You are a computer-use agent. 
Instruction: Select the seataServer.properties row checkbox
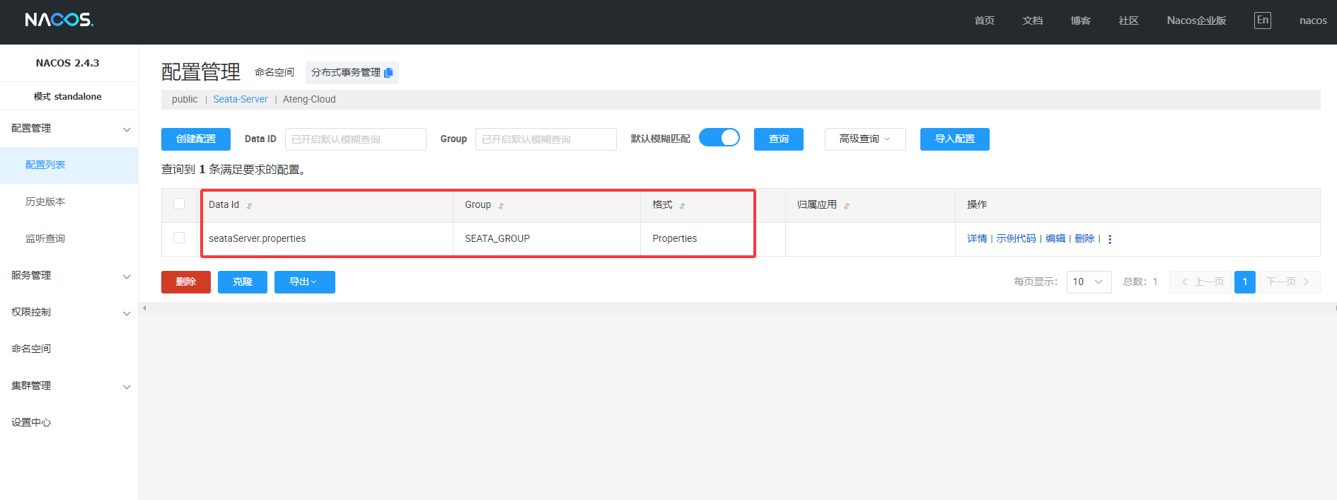pyautogui.click(x=179, y=238)
